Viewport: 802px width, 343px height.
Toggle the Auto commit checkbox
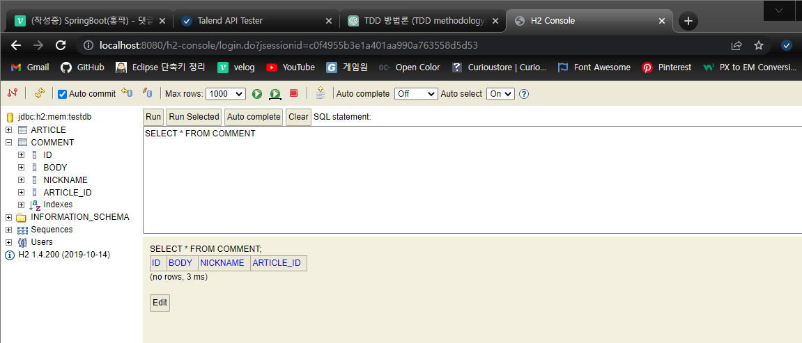[63, 94]
